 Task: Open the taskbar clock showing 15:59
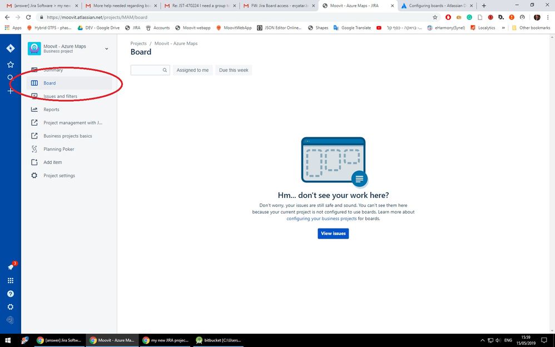click(526, 340)
